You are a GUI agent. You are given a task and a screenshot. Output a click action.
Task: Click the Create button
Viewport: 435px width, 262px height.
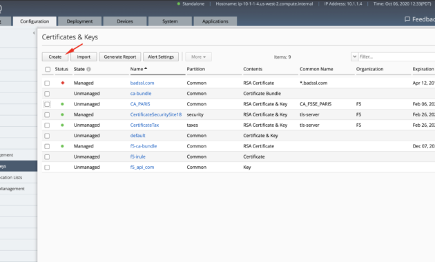55,57
